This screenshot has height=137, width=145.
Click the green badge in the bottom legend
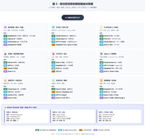click(x=37, y=130)
